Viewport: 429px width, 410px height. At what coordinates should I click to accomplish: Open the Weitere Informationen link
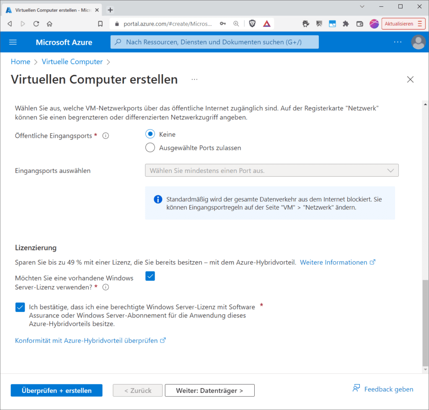click(338, 262)
